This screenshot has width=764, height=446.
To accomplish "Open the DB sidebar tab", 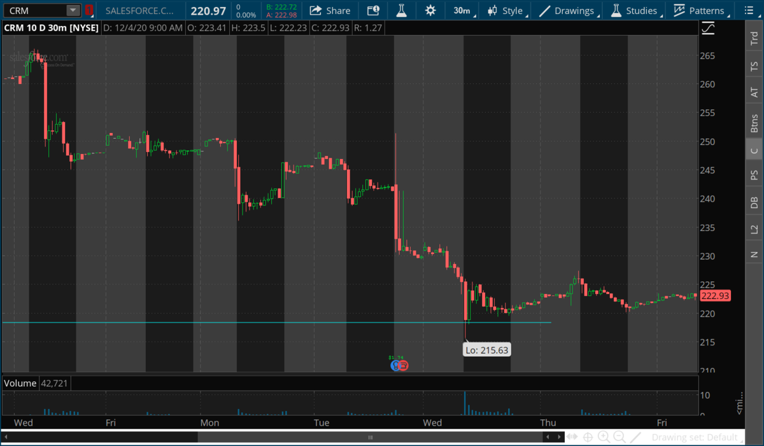I will (x=754, y=202).
